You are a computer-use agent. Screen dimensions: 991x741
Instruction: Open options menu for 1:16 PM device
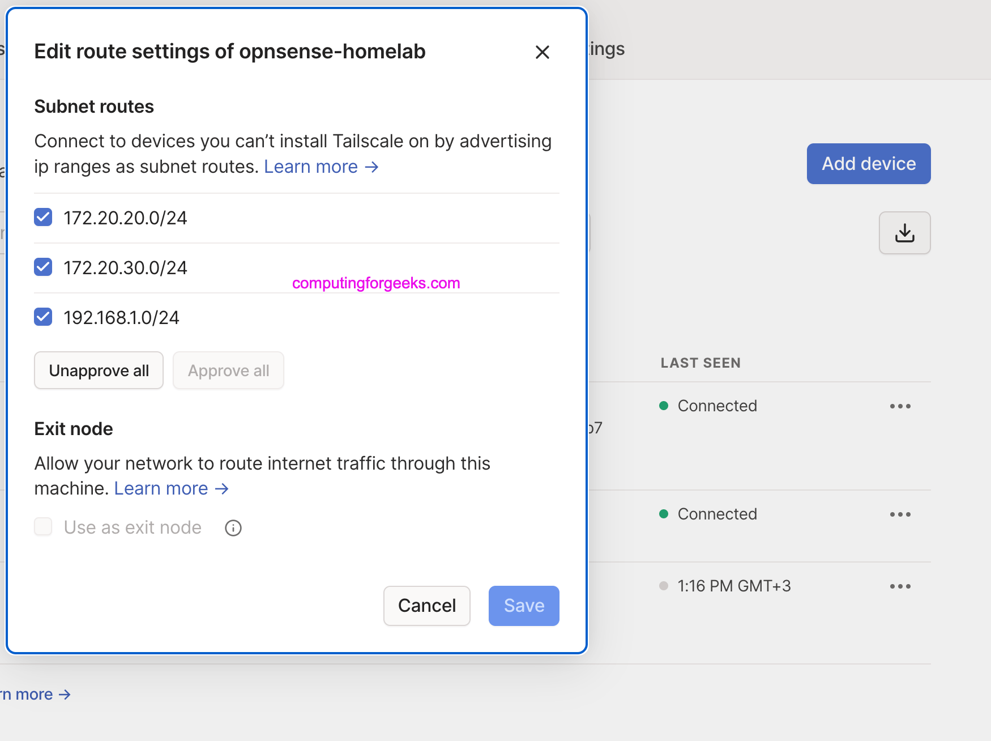click(900, 586)
